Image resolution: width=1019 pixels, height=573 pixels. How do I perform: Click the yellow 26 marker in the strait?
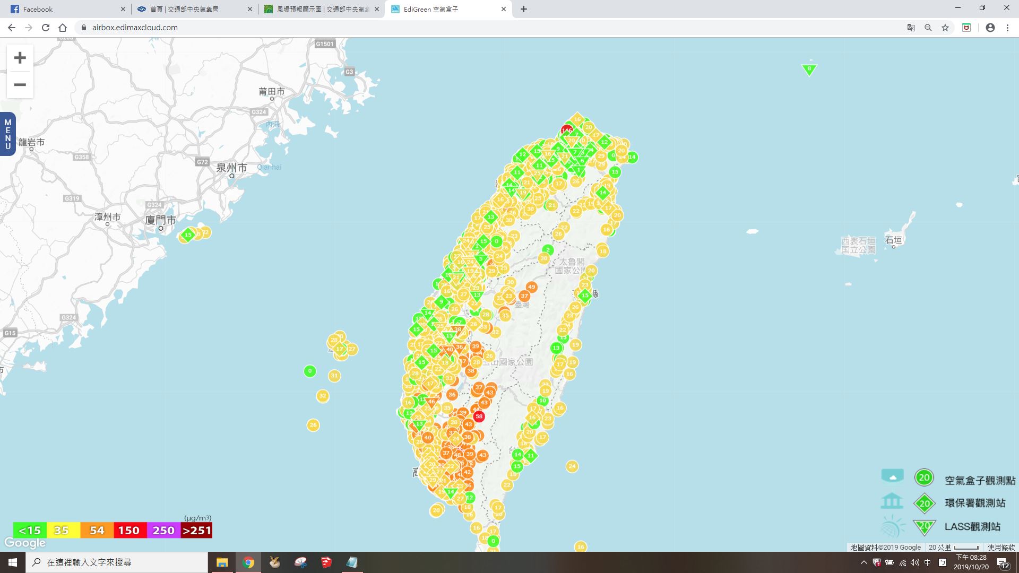coord(313,425)
